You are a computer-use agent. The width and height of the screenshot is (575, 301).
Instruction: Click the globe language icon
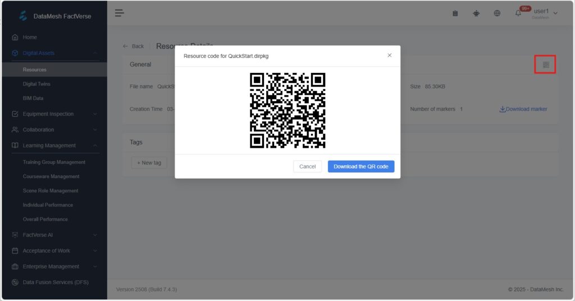[497, 13]
